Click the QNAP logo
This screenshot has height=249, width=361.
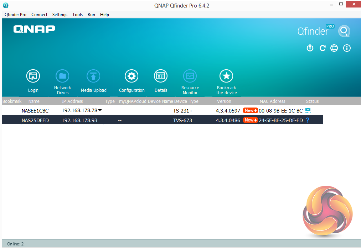click(34, 29)
